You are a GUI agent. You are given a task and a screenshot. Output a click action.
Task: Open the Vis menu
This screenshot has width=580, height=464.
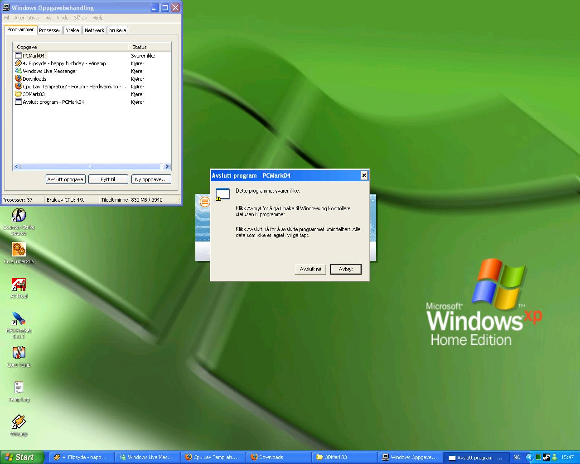[x=48, y=18]
